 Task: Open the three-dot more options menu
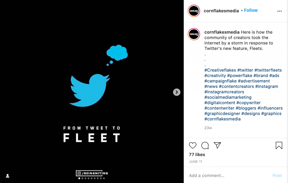(279, 11)
